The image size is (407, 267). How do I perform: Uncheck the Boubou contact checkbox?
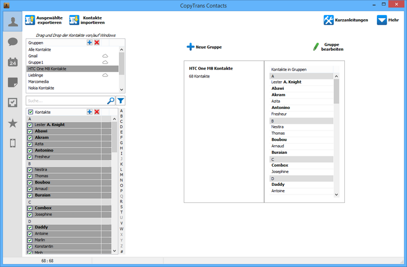(x=30, y=183)
